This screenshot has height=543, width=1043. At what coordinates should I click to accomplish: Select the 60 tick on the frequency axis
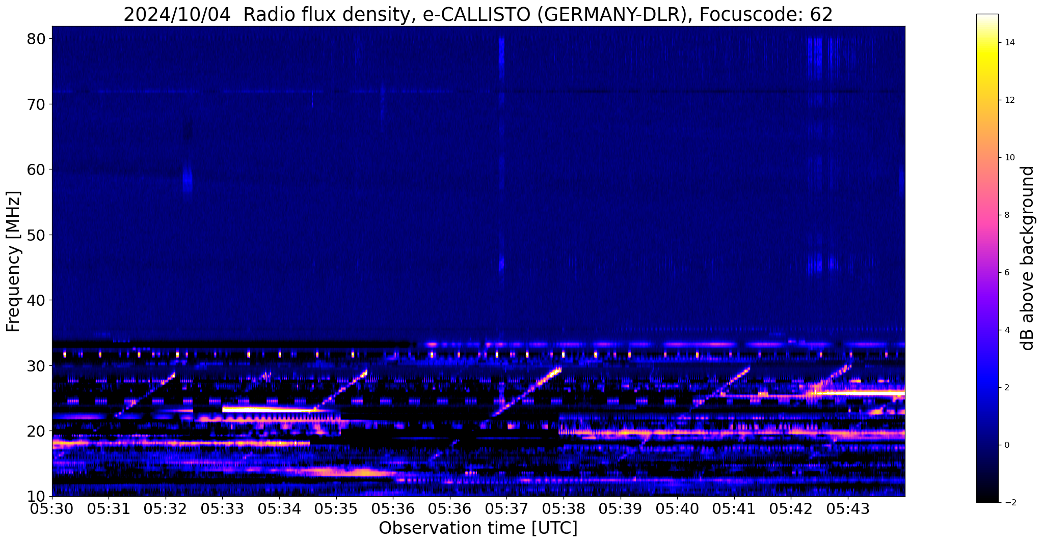(36, 169)
